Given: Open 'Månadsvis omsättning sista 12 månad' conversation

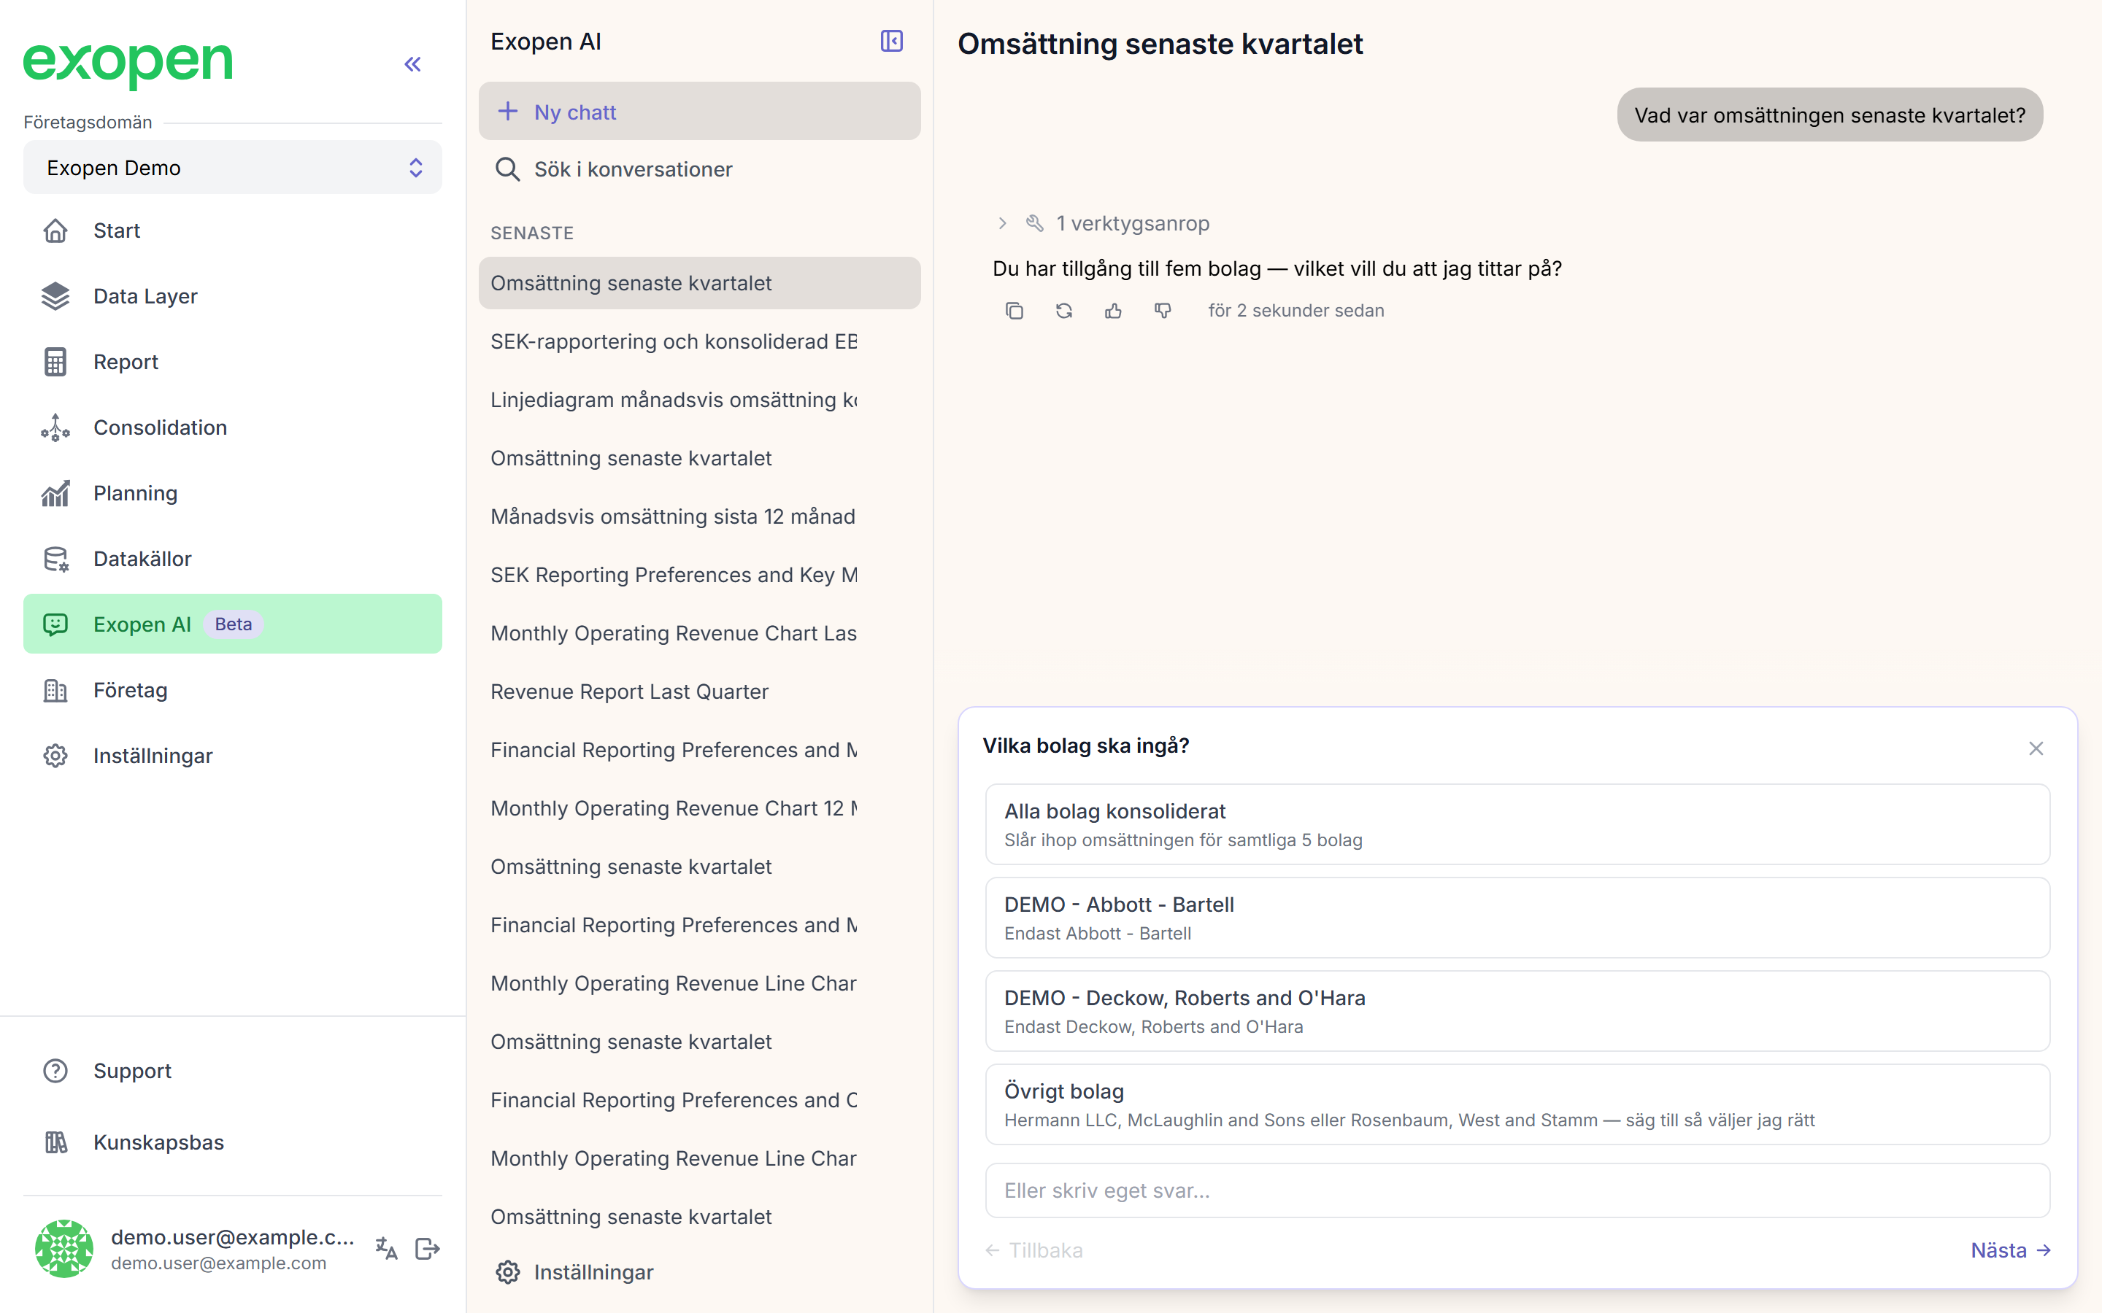Looking at the screenshot, I should click(x=699, y=516).
